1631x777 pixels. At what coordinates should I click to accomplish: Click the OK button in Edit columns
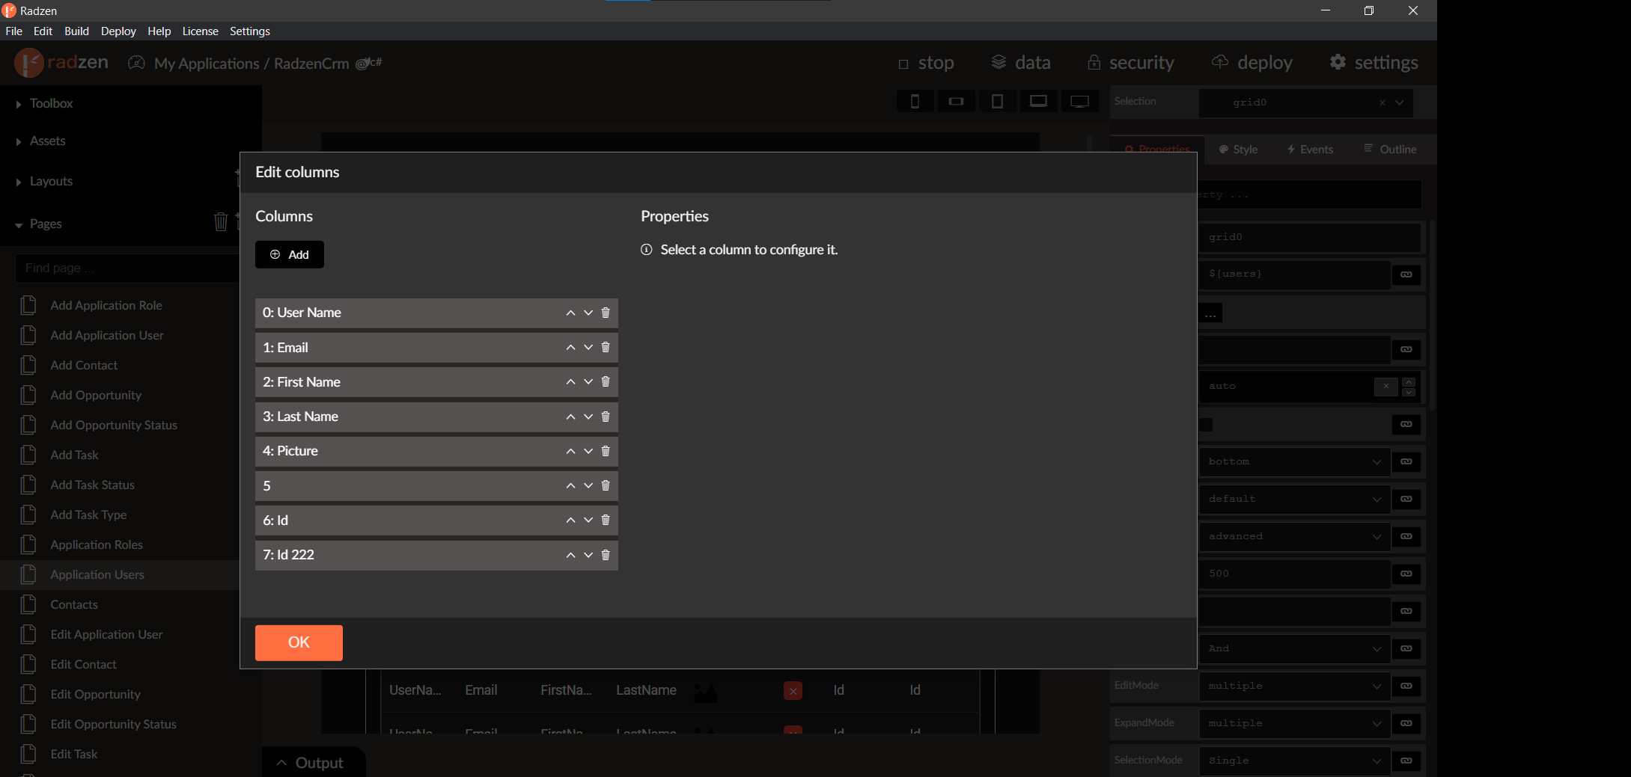pyautogui.click(x=299, y=642)
